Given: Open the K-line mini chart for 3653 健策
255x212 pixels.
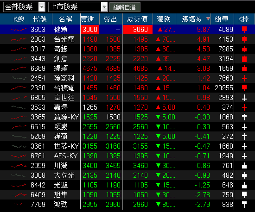Looking at the screenshot, I should click(19, 30).
